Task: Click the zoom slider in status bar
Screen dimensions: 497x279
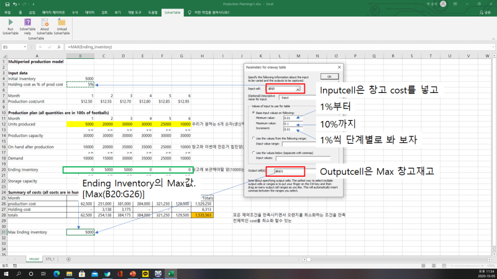Action: (467, 266)
